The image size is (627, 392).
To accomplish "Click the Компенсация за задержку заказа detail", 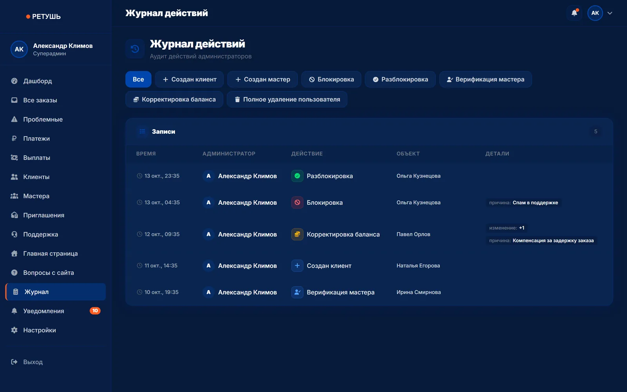I will (x=541, y=241).
